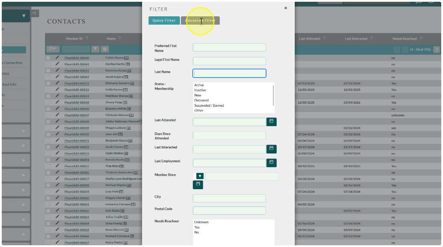Click the funnel filter icon in toolbar
This screenshot has height=247, width=443.
95,49
